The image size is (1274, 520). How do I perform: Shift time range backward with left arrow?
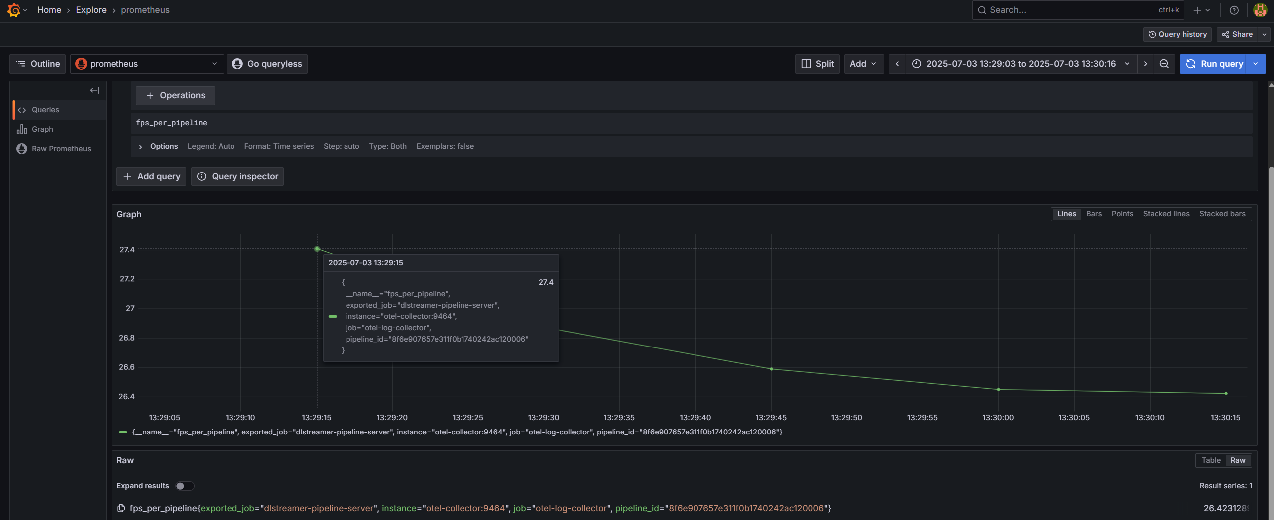tap(897, 64)
